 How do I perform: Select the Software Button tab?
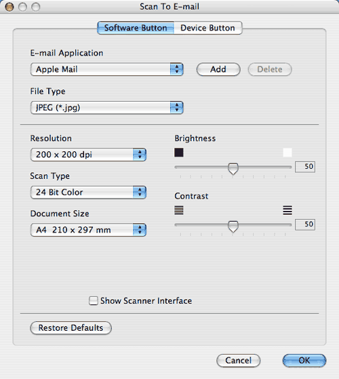[136, 28]
